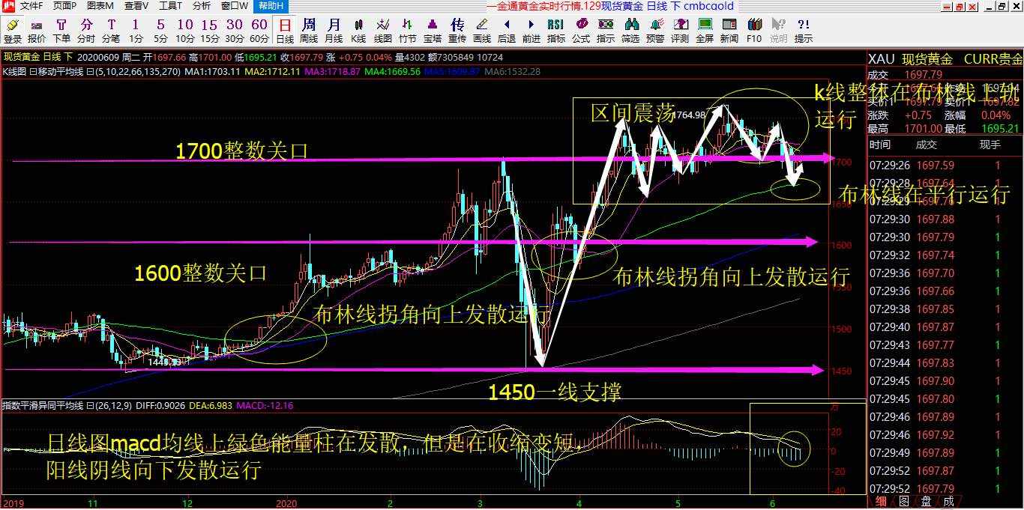Select the 分笔 tick detail icon

pyautogui.click(x=111, y=31)
